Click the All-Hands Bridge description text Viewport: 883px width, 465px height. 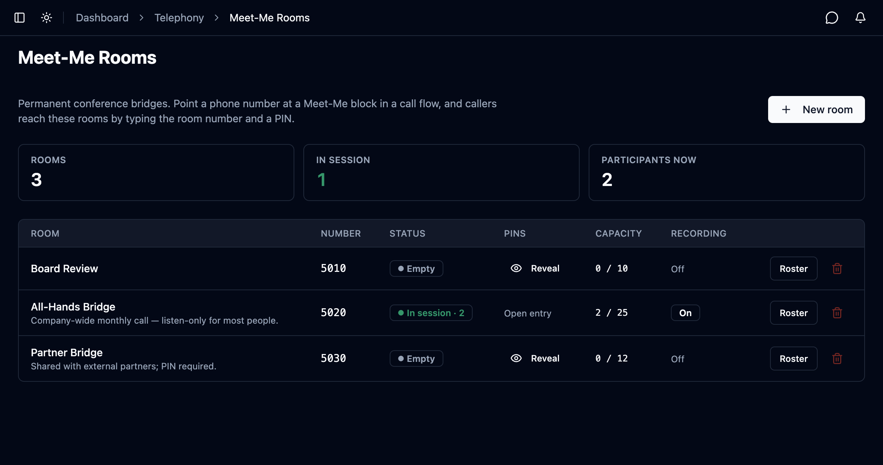[x=154, y=321]
